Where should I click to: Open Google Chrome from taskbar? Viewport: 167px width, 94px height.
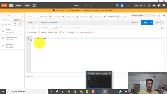[x=75, y=92]
